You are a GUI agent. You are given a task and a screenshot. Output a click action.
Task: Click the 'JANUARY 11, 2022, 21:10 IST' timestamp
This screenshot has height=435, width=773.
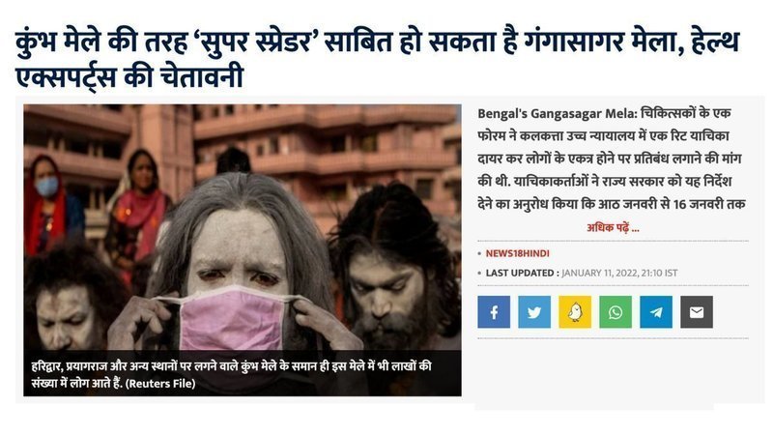[x=619, y=273]
